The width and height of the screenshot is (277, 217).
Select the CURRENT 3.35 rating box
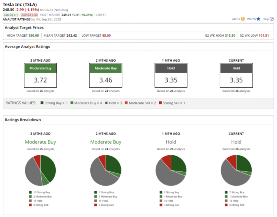236,75
